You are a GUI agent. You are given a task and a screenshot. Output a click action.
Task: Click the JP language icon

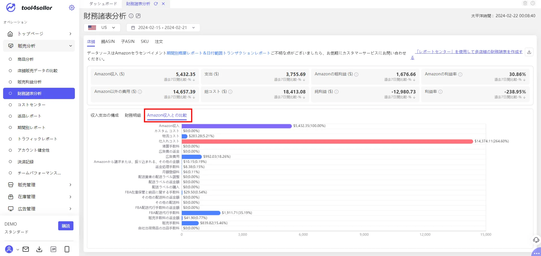53,249
